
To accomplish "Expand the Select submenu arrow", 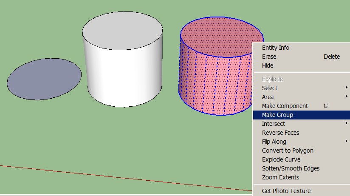I will click(347, 88).
